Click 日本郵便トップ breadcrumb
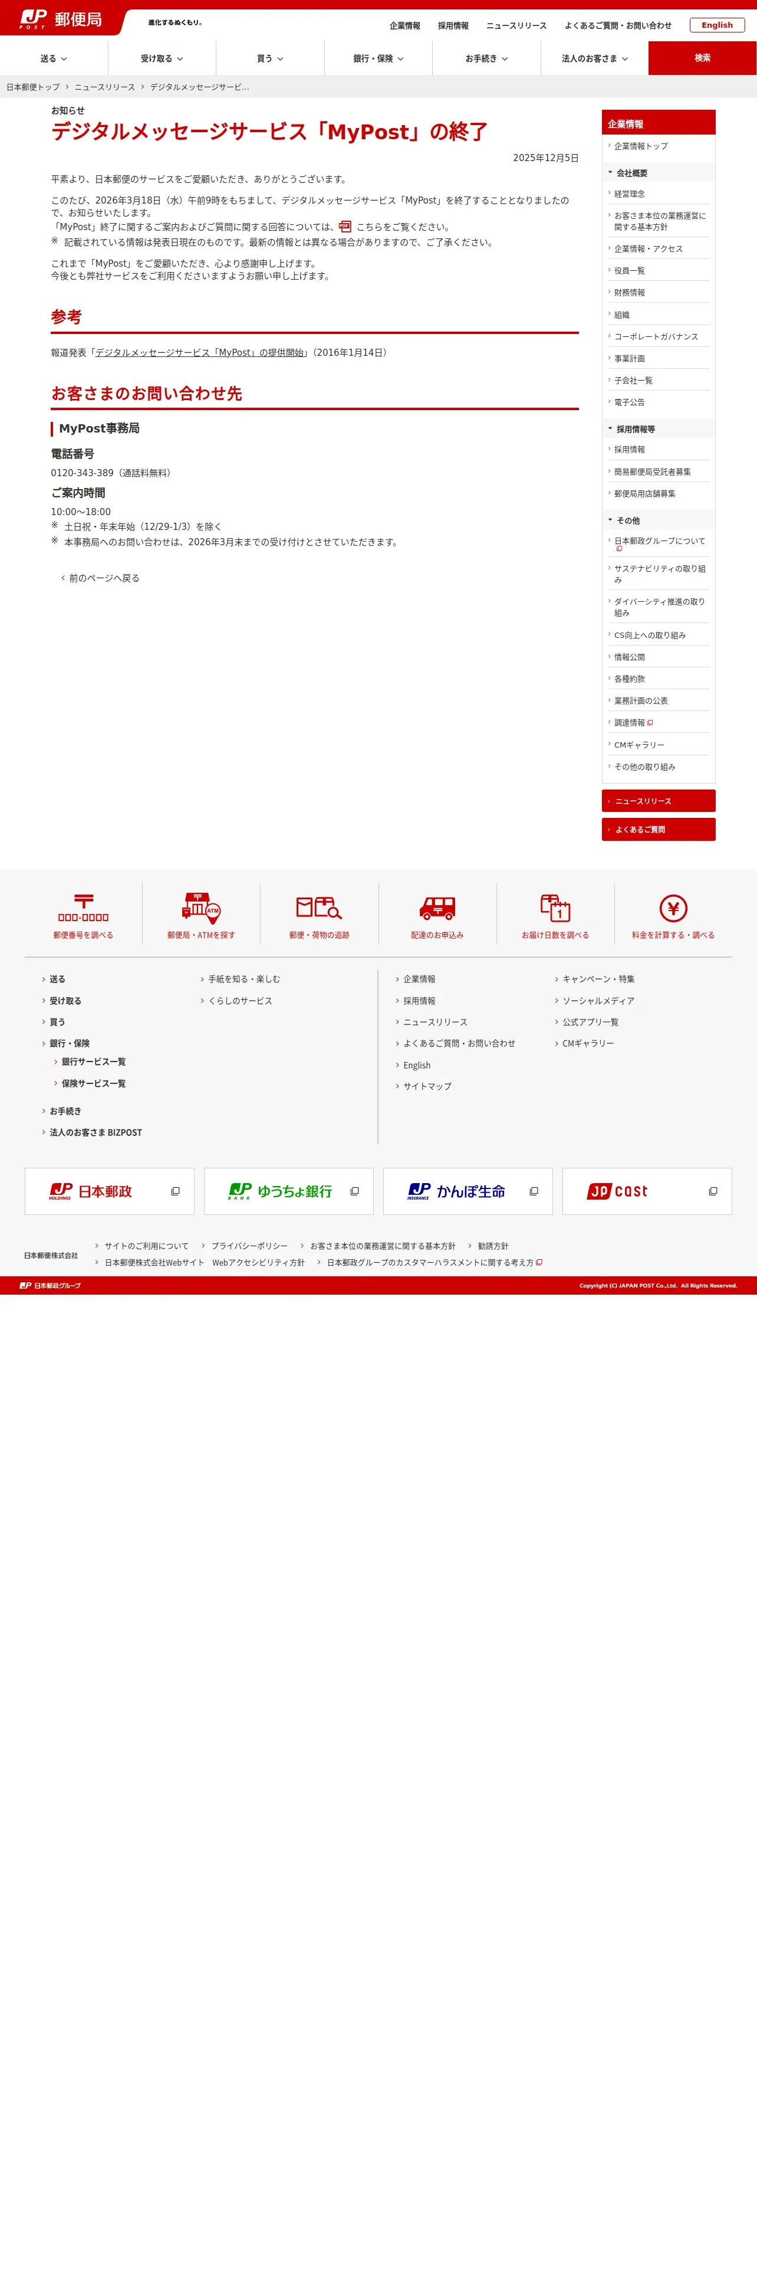Image resolution: width=757 pixels, height=2273 pixels. coord(34,87)
